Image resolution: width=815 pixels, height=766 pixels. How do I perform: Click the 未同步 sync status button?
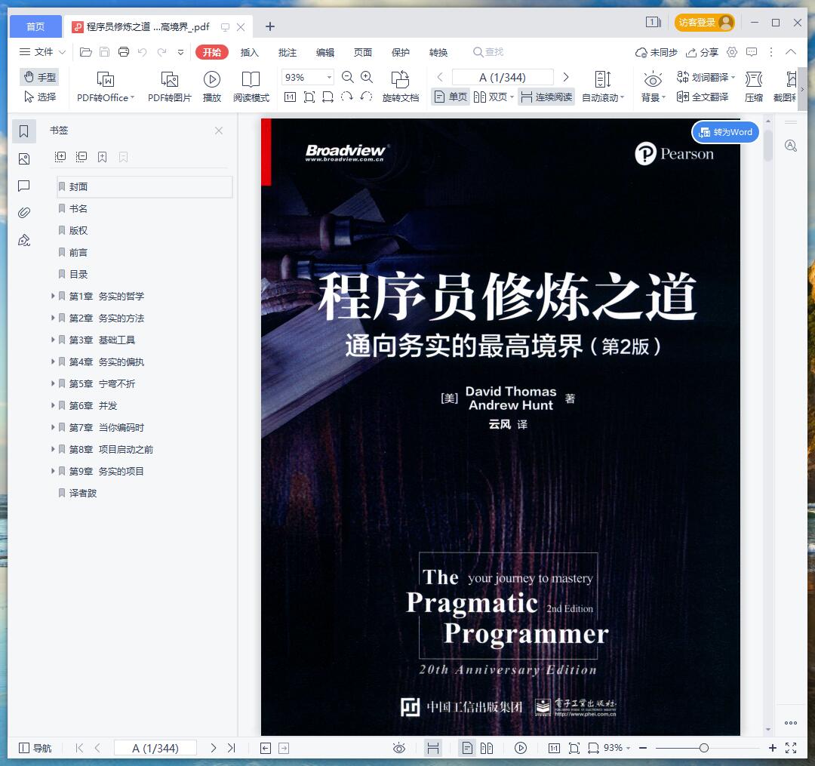(x=657, y=52)
